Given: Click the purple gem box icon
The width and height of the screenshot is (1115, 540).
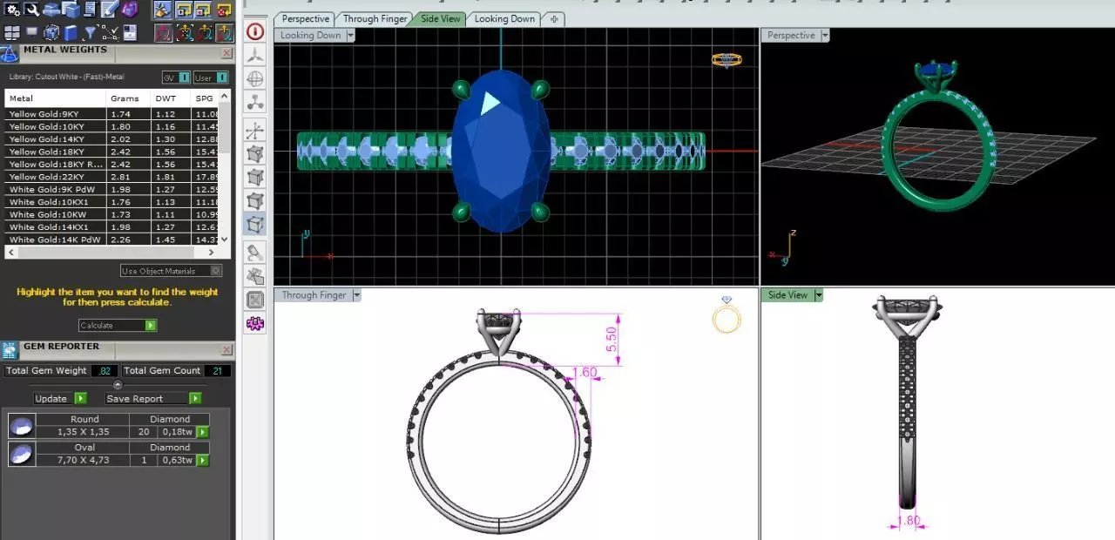Looking at the screenshot, I should [x=130, y=10].
